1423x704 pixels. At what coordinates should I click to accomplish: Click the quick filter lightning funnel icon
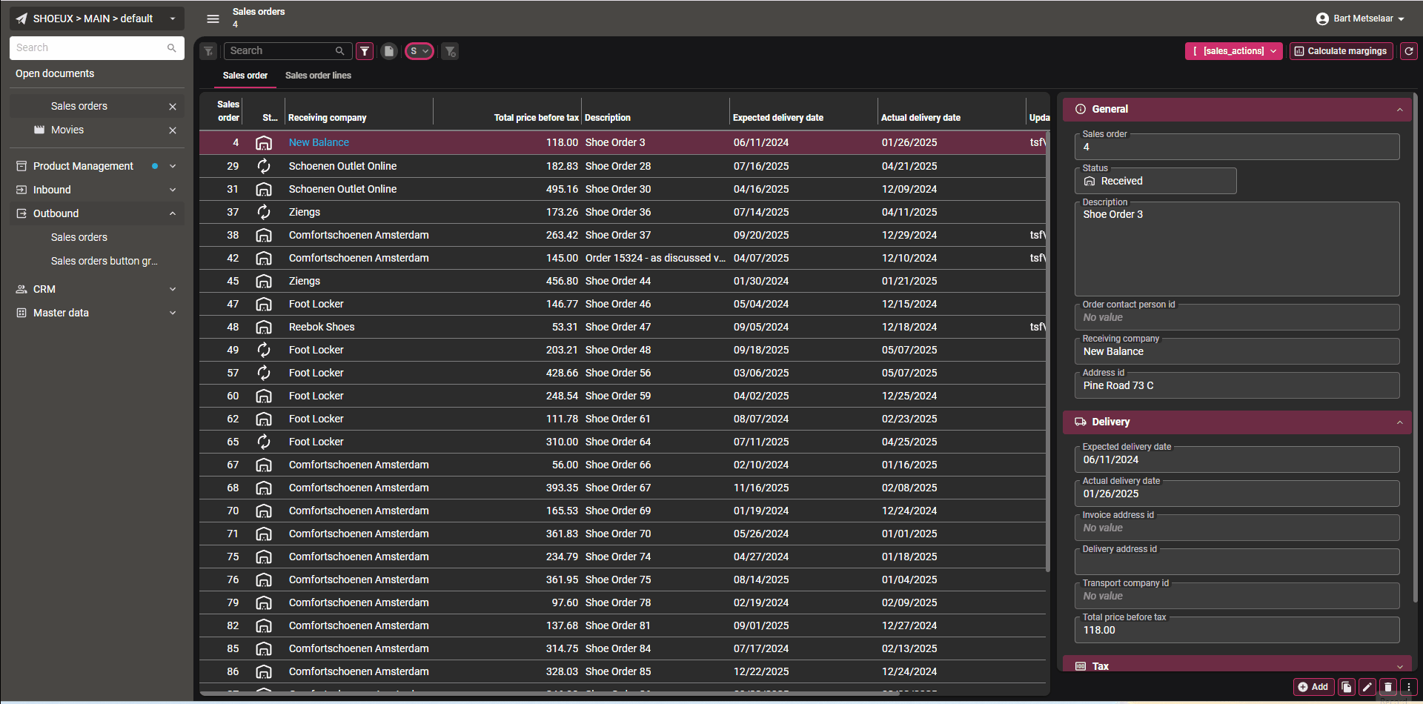point(209,51)
